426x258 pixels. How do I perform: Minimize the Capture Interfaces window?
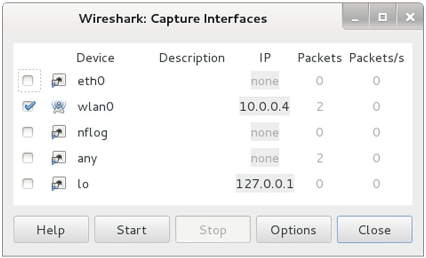(355, 18)
